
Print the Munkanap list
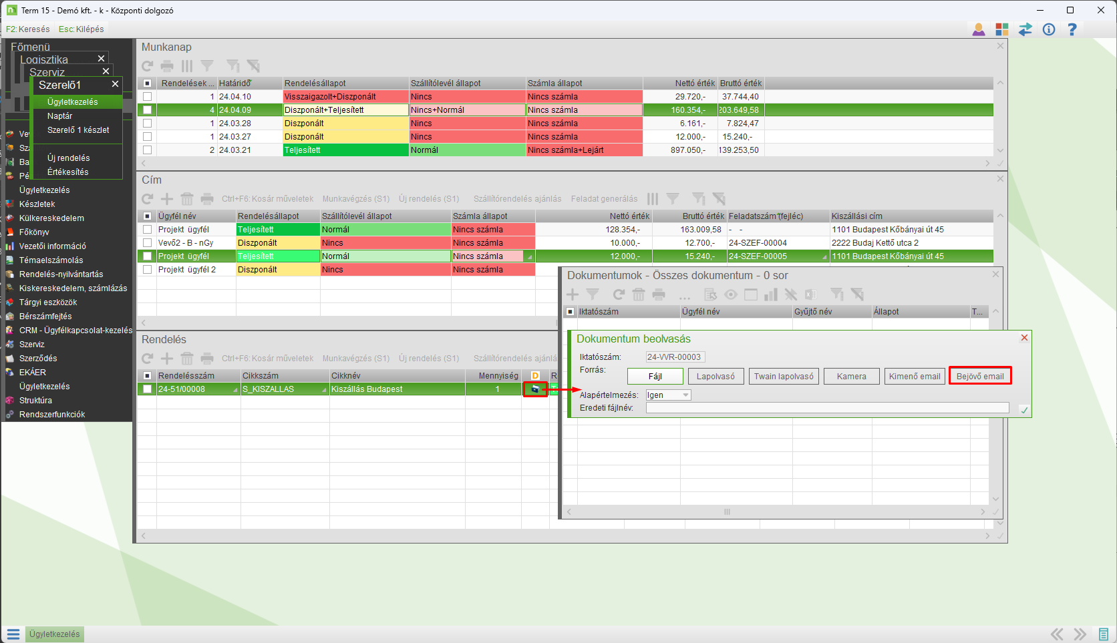[x=167, y=66]
